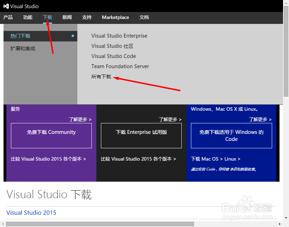Select 热门下载 in the sidebar
Viewport: 289px width, 227px height.
[20, 36]
